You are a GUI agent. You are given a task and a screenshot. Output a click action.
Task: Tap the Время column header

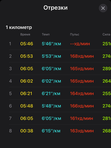(x=25, y=34)
